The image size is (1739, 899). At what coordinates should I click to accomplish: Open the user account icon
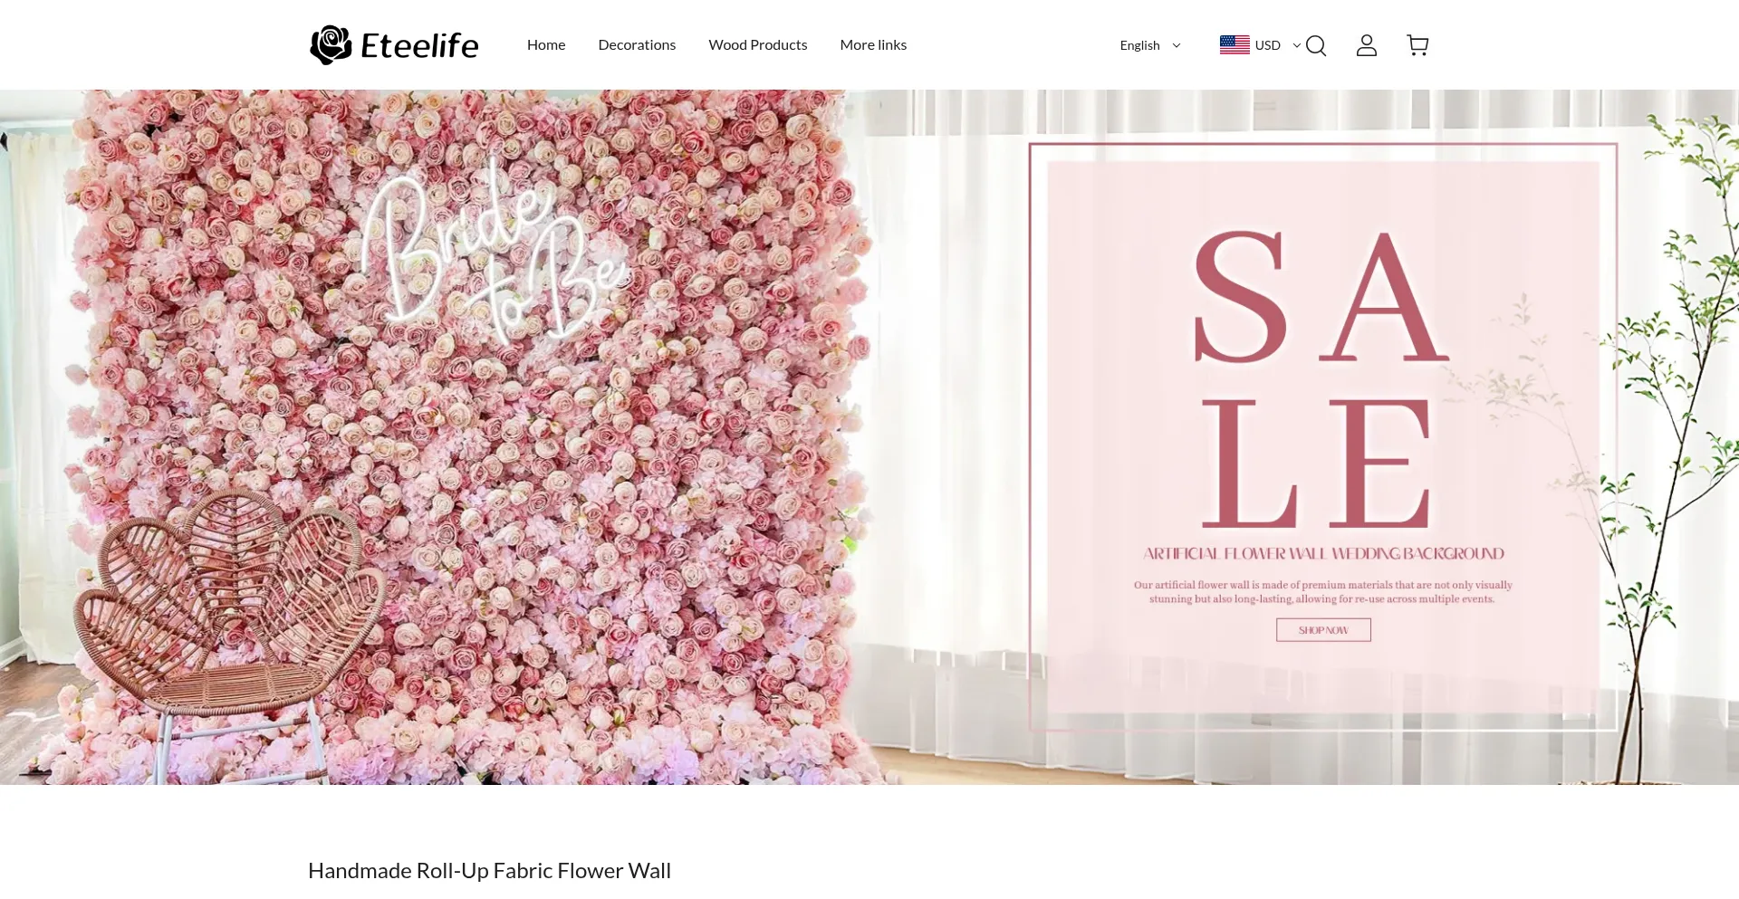(x=1367, y=45)
